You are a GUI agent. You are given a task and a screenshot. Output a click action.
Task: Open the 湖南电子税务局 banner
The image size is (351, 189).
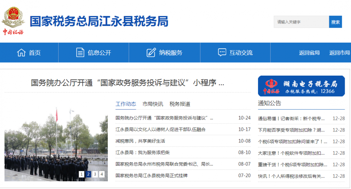(x=301, y=86)
